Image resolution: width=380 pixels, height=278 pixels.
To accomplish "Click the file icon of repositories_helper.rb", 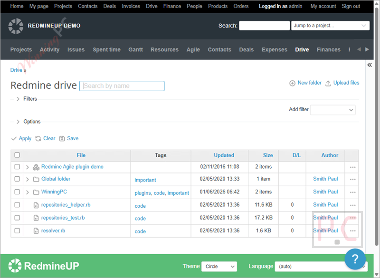I will [x=36, y=205].
